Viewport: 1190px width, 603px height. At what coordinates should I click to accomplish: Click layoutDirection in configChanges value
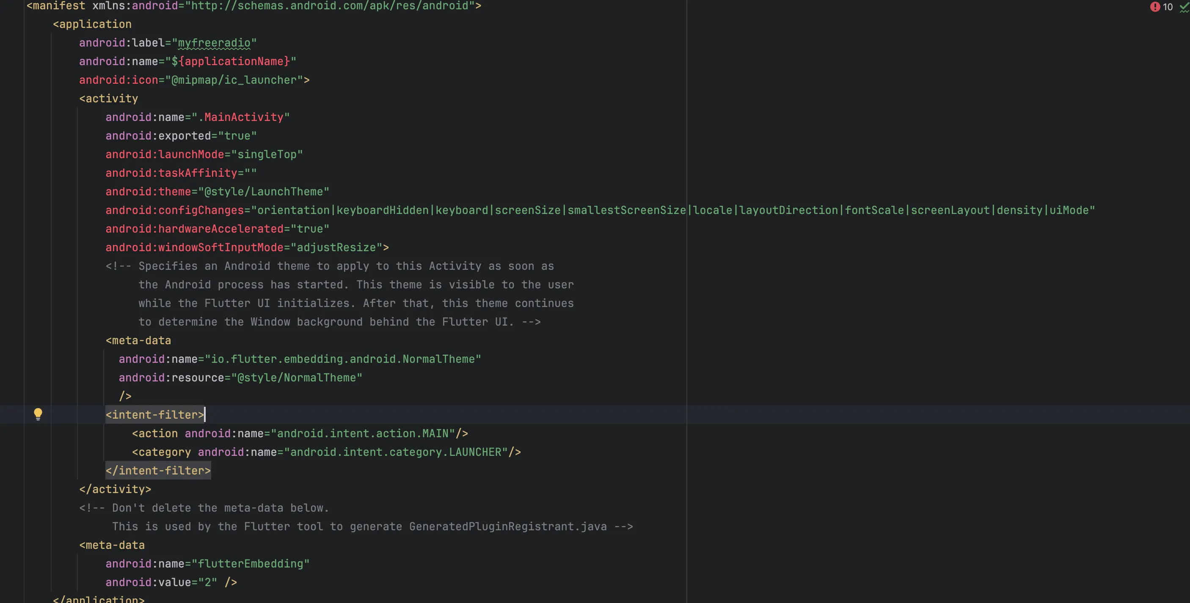(788, 210)
